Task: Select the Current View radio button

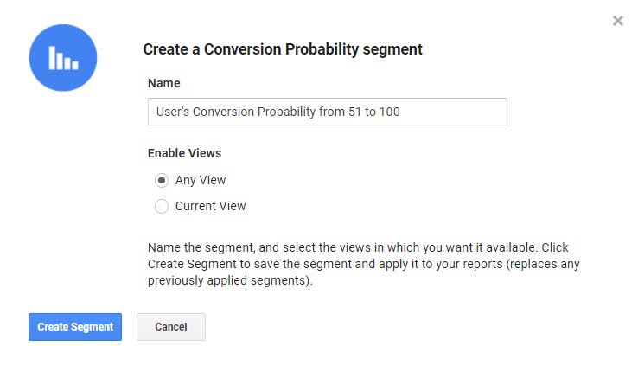Action: (162, 207)
